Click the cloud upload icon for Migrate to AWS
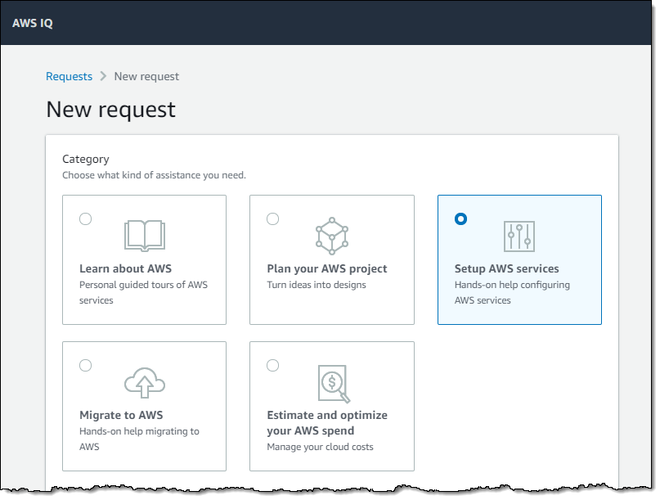 (145, 382)
